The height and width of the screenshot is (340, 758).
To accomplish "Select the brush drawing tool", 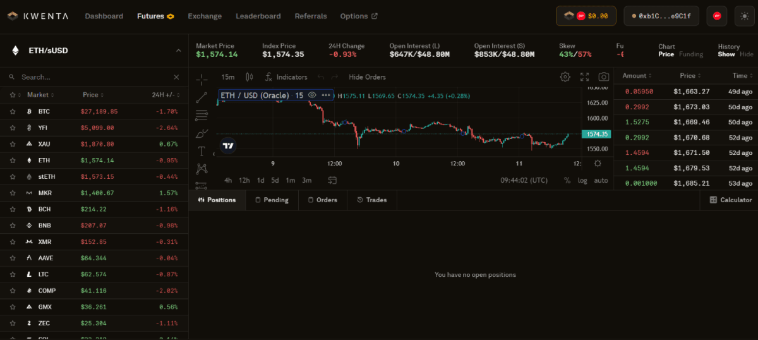I will point(202,133).
